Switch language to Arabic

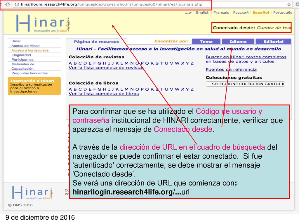(188, 12)
